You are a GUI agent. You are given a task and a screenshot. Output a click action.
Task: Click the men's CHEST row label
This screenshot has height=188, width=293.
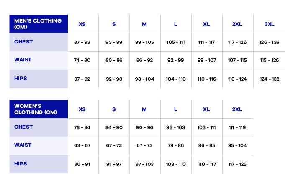[x=23, y=42]
